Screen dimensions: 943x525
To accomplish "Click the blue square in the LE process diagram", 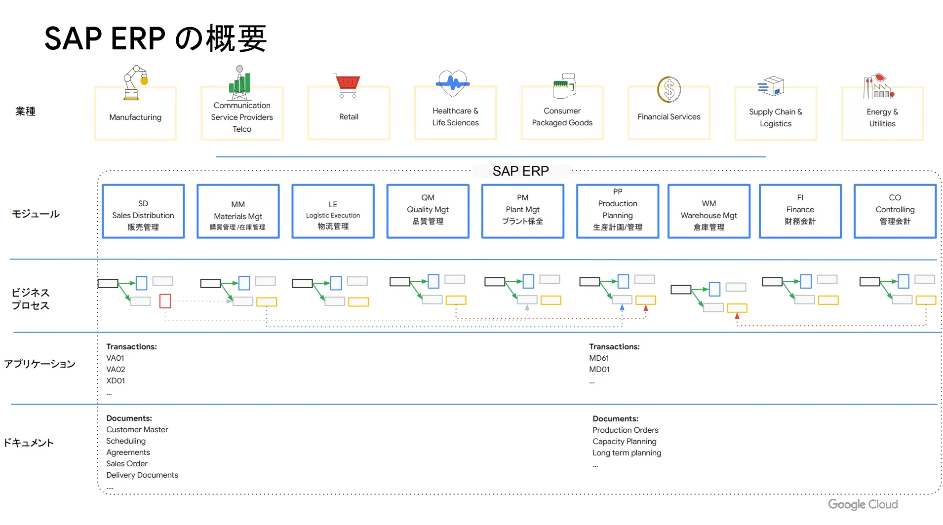I will pos(336,283).
